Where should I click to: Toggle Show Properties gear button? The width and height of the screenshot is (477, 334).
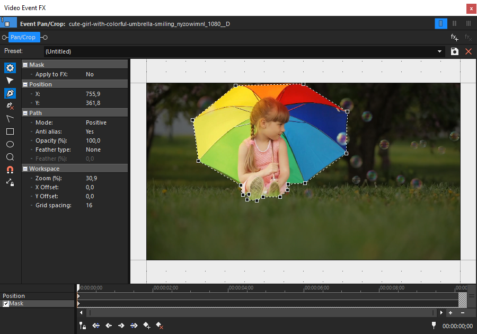pyautogui.click(x=10, y=68)
